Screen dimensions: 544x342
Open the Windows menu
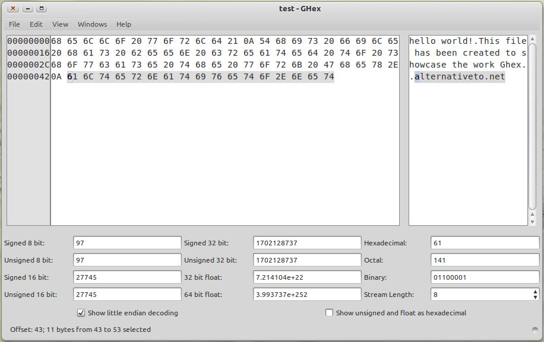pyautogui.click(x=92, y=24)
